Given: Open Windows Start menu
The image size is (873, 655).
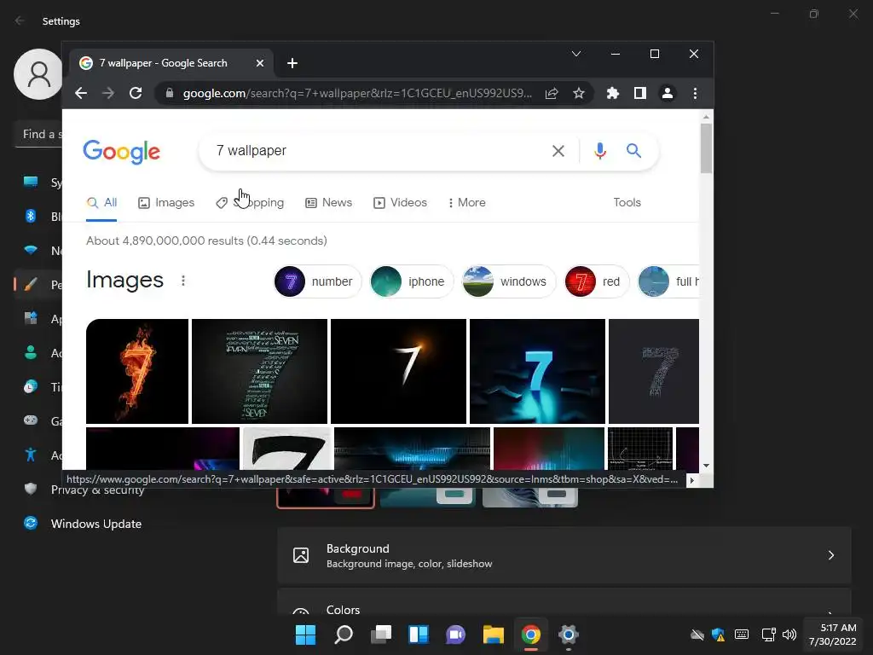Looking at the screenshot, I should (x=305, y=635).
